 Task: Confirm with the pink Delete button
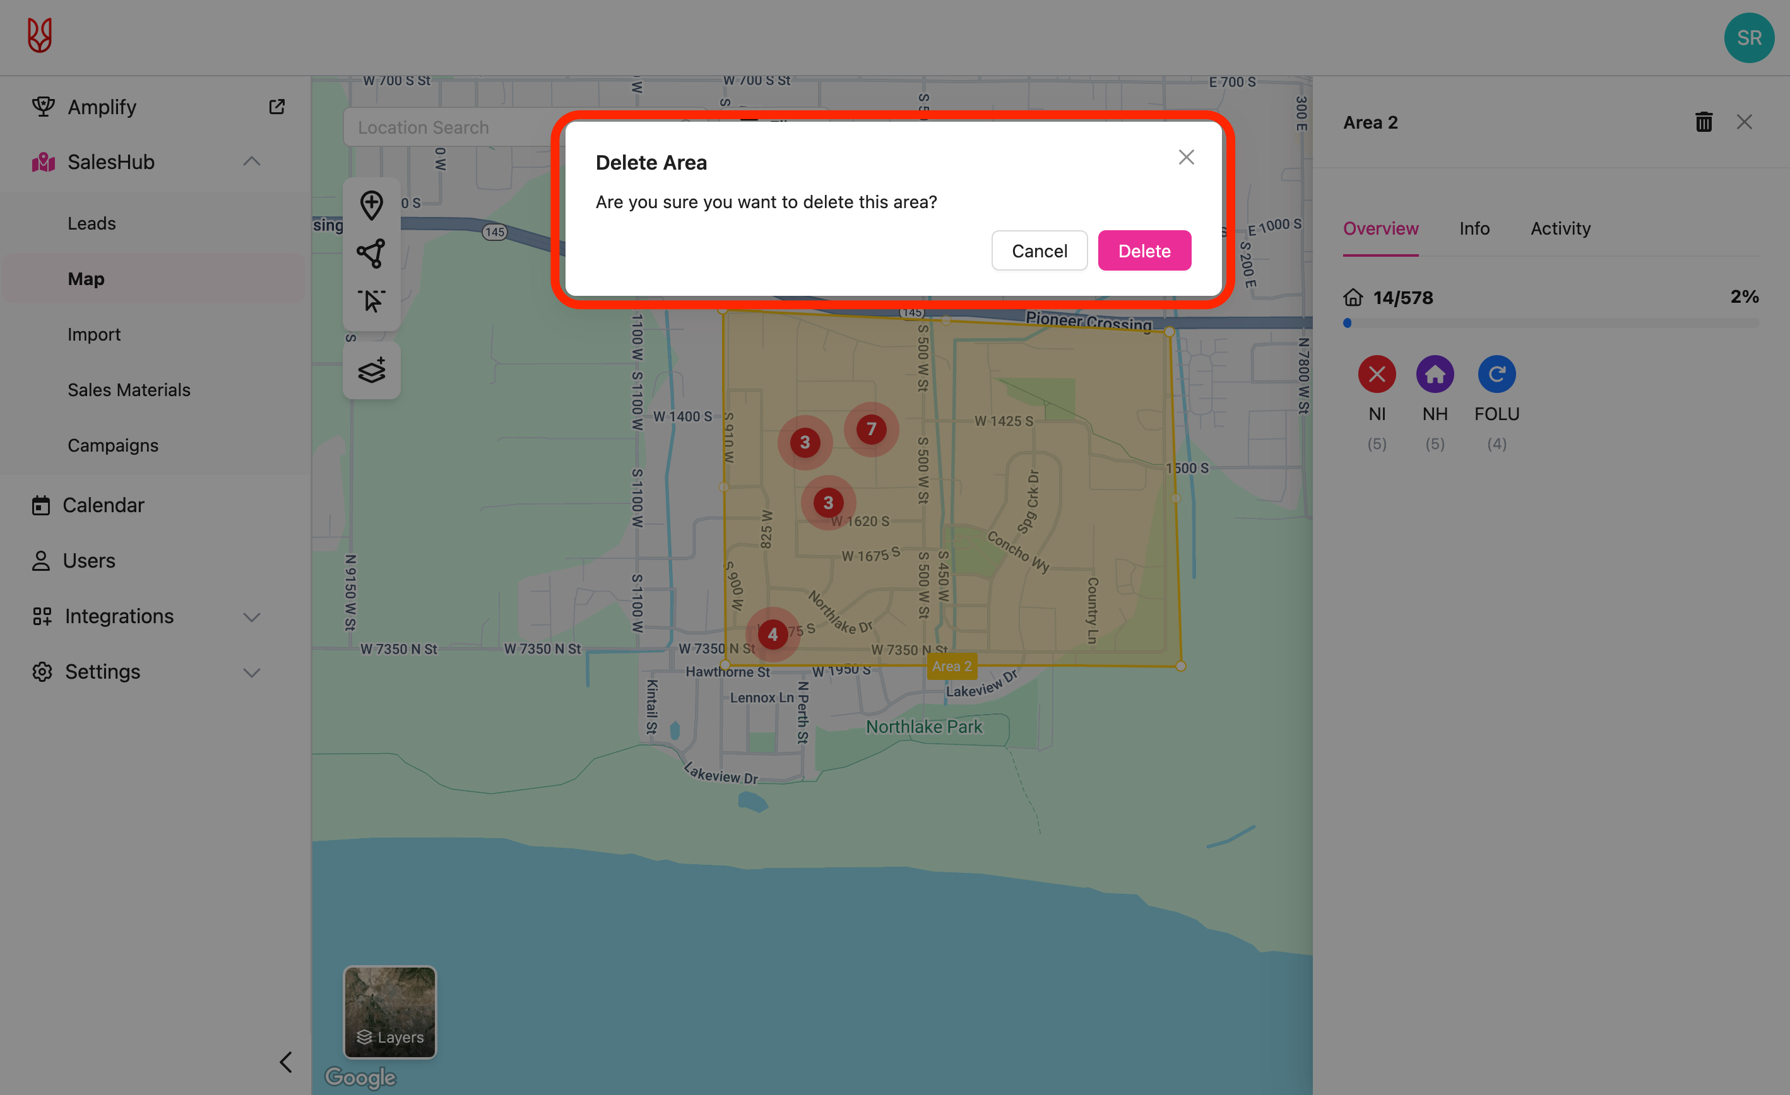(1144, 250)
